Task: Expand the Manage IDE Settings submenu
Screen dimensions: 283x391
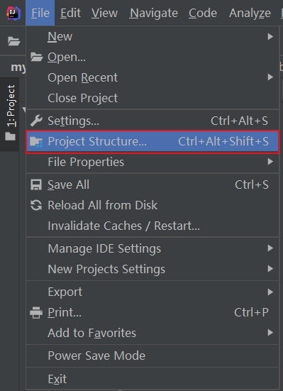Action: click(152, 248)
